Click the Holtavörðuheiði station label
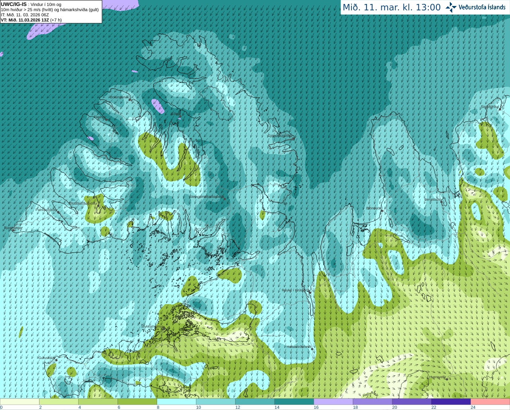 298,347
